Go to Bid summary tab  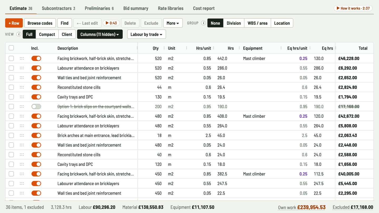pos(136,8)
